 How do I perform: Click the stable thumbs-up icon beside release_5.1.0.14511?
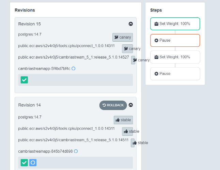135,143
